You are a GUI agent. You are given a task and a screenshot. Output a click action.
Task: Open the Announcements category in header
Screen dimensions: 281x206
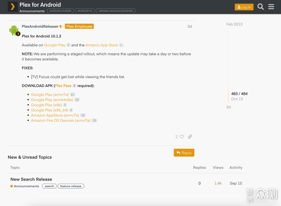[x=32, y=11]
